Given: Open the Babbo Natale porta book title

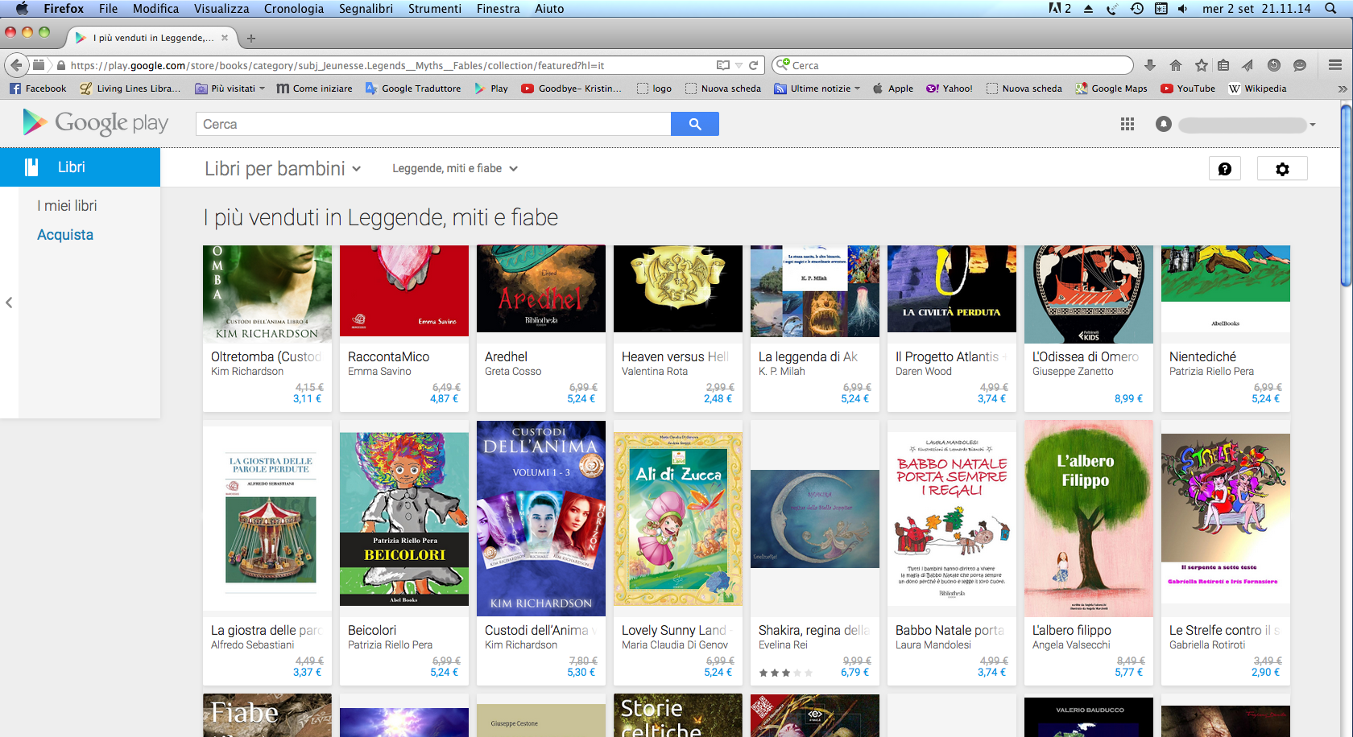Looking at the screenshot, I should 950,630.
